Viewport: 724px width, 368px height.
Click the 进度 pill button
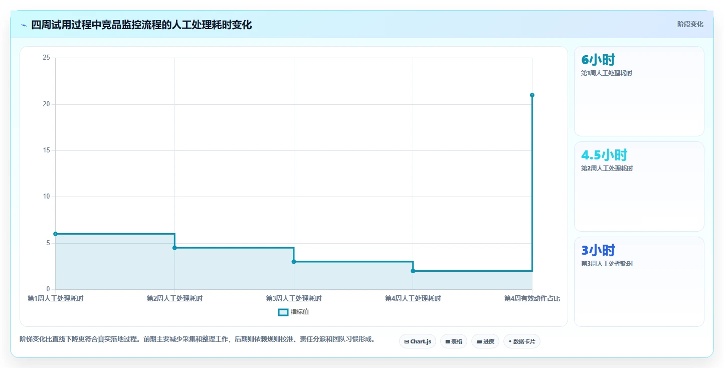pos(485,341)
